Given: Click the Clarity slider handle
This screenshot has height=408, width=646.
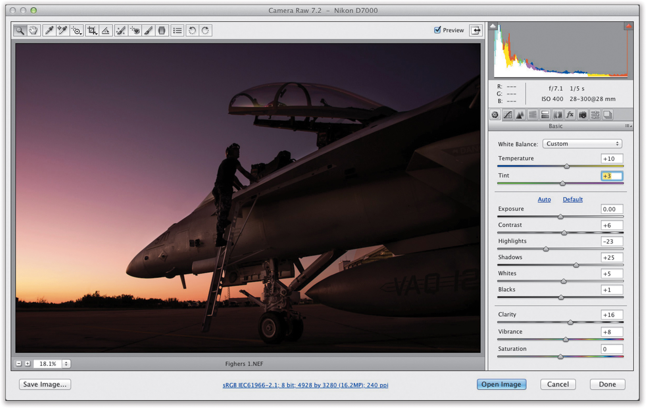Looking at the screenshot, I should [571, 322].
